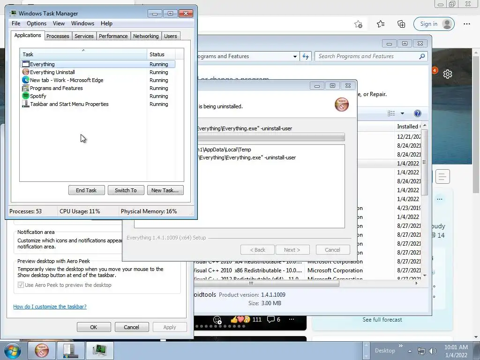This screenshot has height=360, width=480.
Task: Click the Edge profile avatar icon
Action: (x=447, y=24)
